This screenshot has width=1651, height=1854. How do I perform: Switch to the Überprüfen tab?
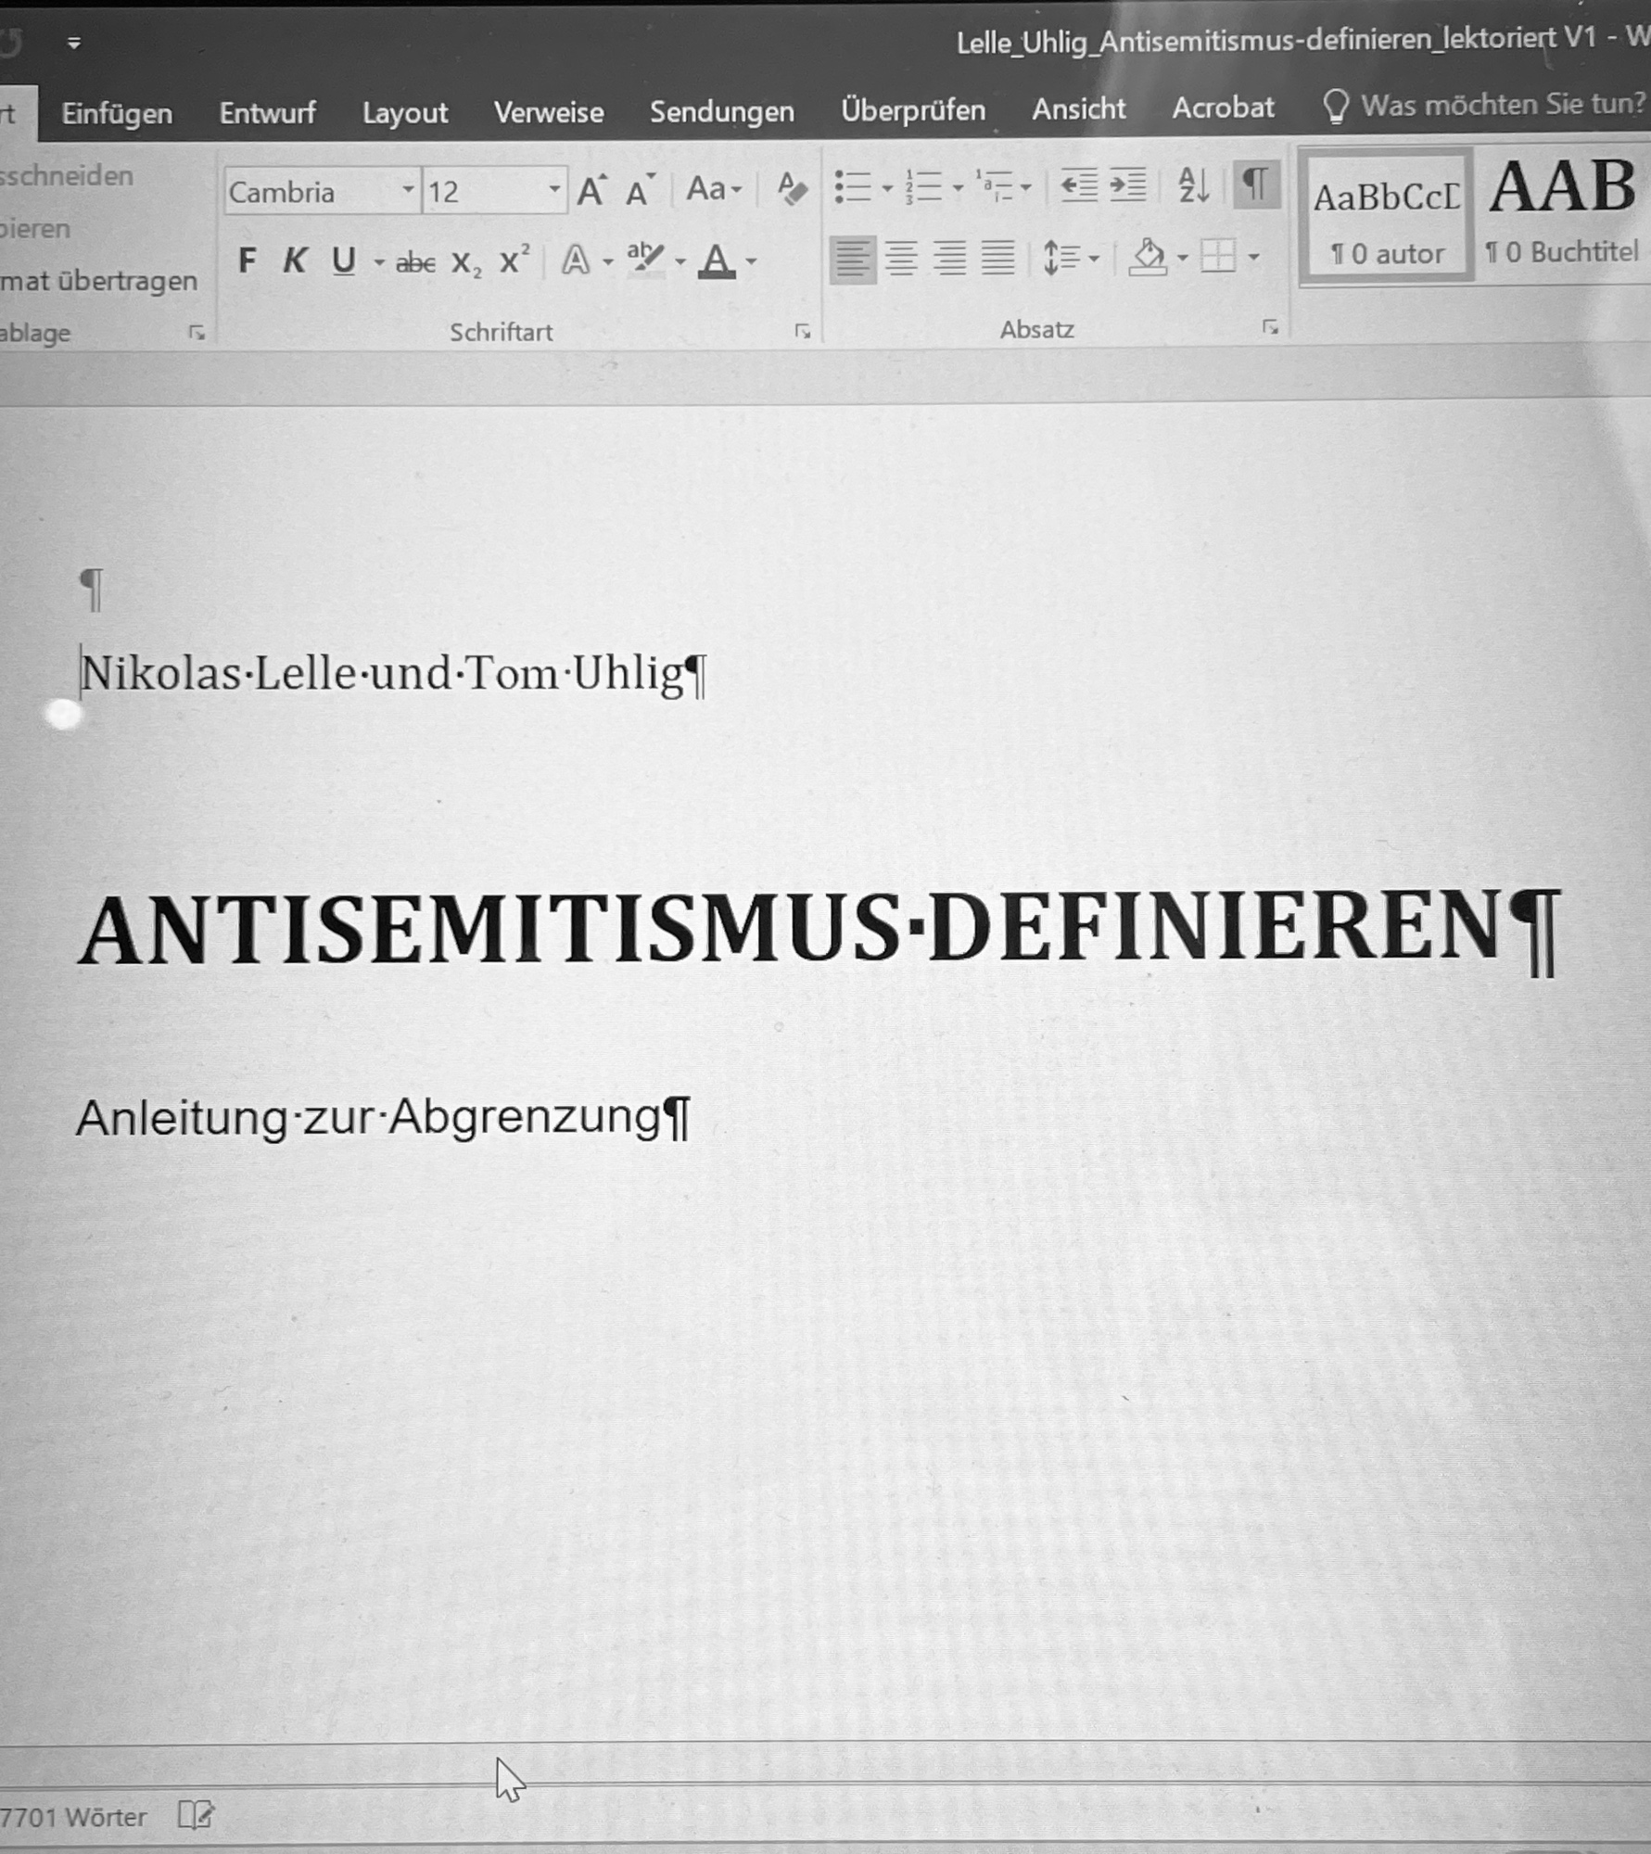(x=912, y=110)
